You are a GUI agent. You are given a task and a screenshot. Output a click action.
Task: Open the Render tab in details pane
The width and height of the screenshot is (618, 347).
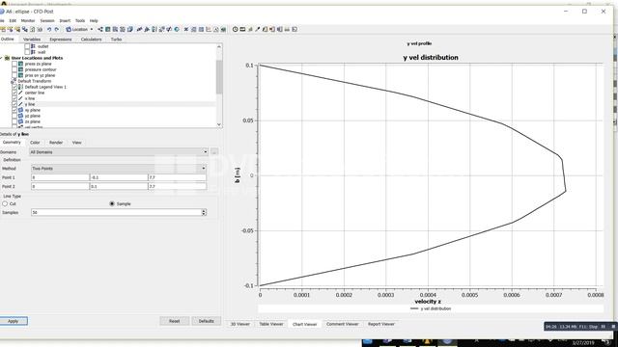pyautogui.click(x=56, y=143)
